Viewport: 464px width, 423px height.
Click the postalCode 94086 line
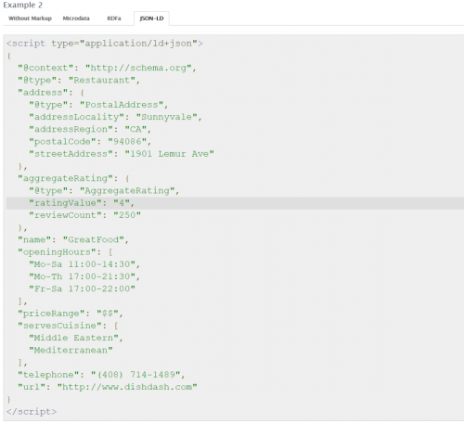click(x=90, y=142)
